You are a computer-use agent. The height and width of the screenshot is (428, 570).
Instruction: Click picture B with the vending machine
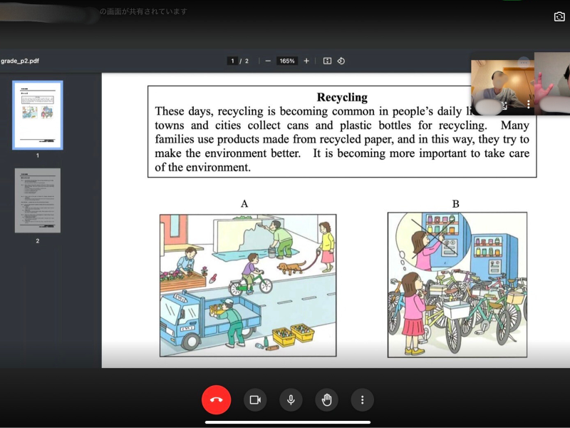(457, 285)
